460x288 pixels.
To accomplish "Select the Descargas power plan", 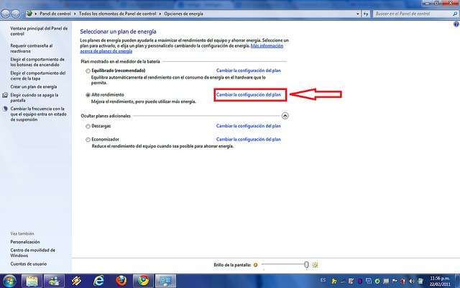I will pyautogui.click(x=88, y=125).
